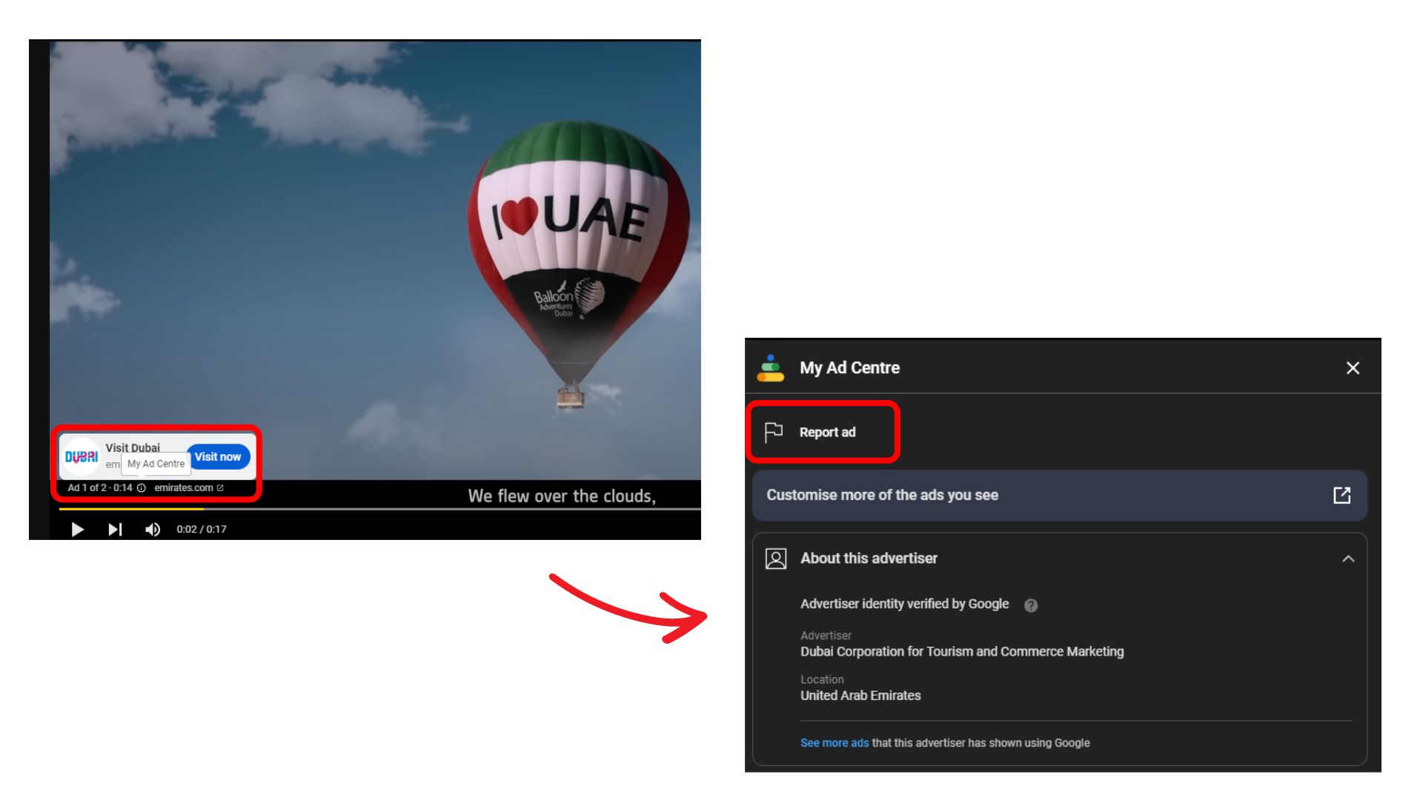Click the external link icon in Customise row

(x=1342, y=496)
